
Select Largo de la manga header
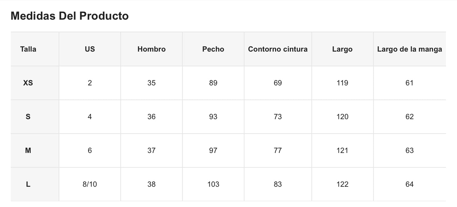[410, 49]
